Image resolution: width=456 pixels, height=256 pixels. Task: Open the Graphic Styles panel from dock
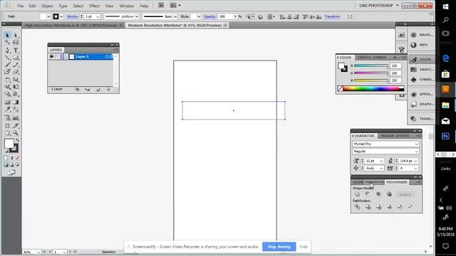[x=422, y=104]
